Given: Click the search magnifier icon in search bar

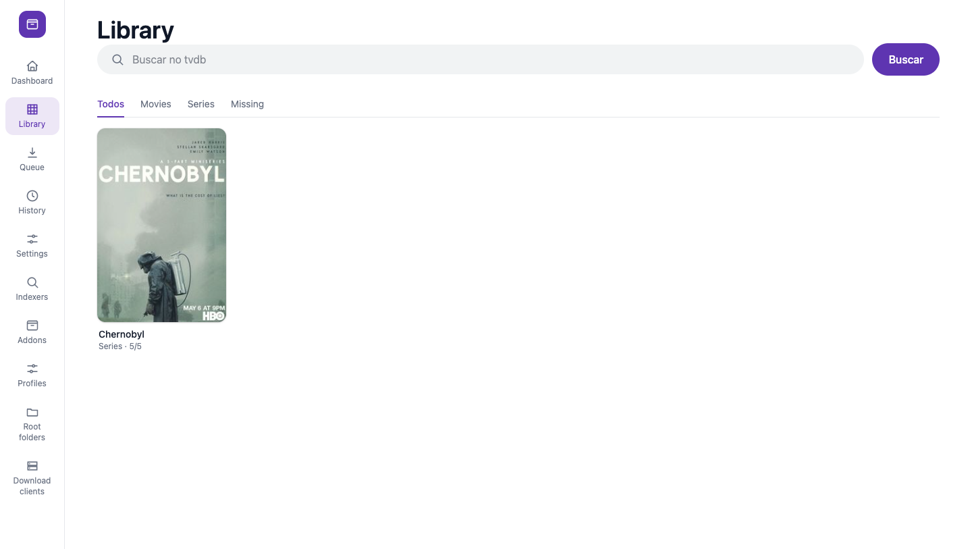Looking at the screenshot, I should click(117, 59).
